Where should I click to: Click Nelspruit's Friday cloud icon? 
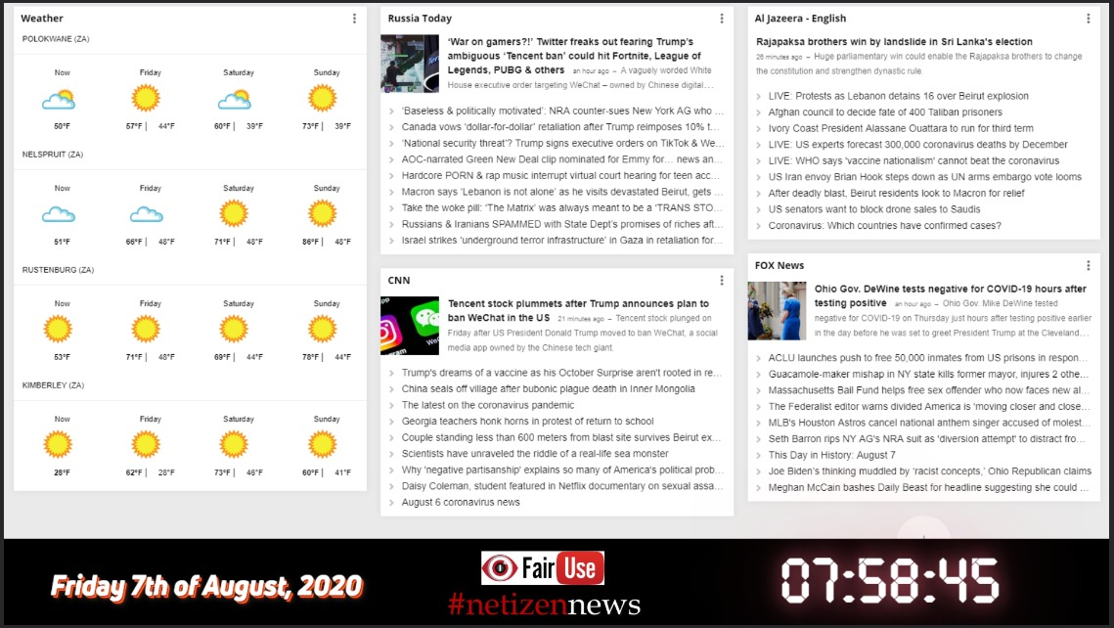(x=147, y=214)
